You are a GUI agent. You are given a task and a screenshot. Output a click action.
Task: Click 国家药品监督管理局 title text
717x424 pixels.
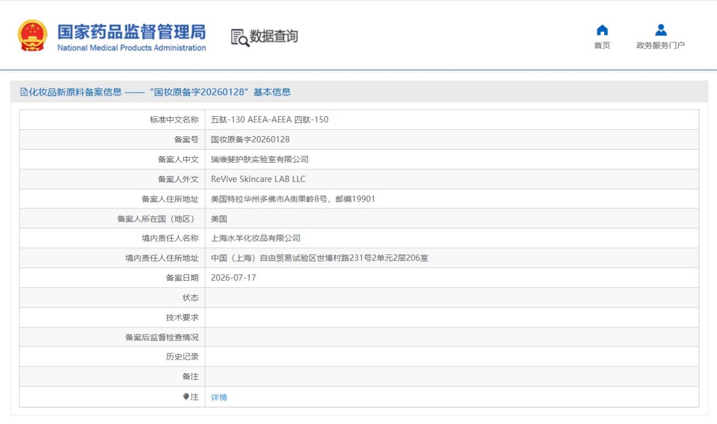coord(131,32)
